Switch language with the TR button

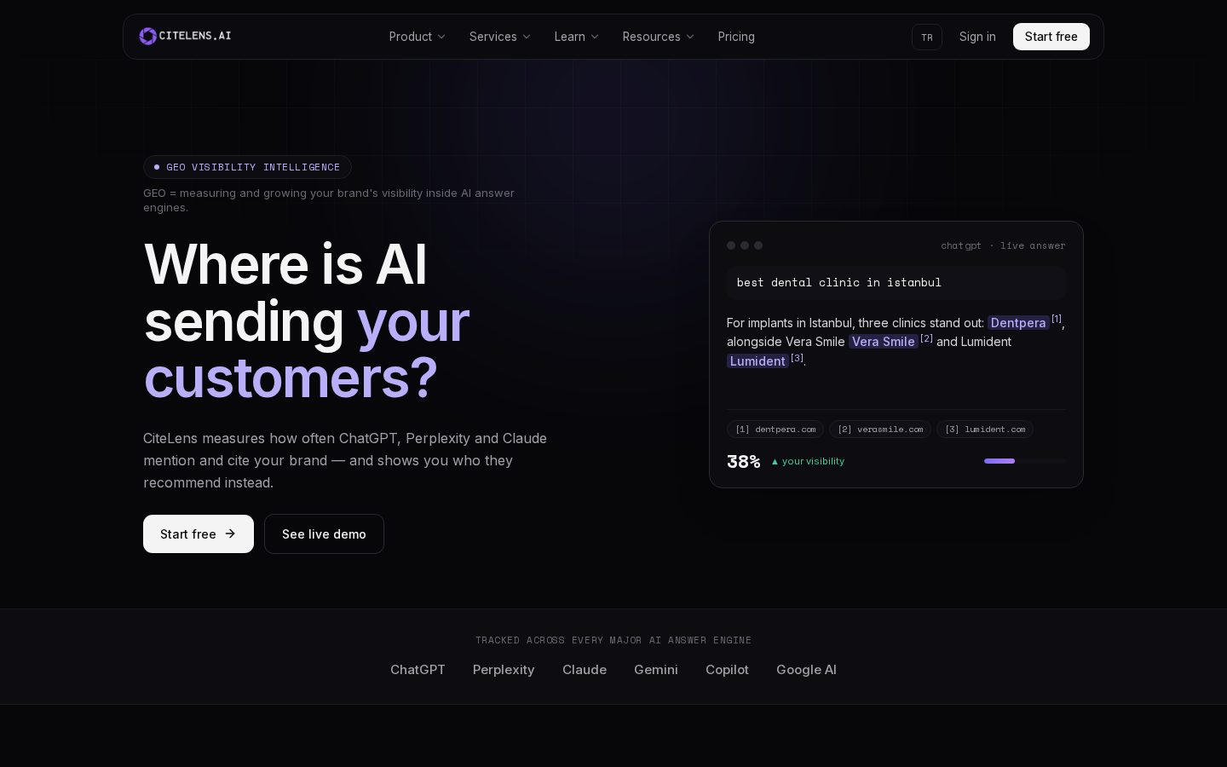pyautogui.click(x=927, y=37)
